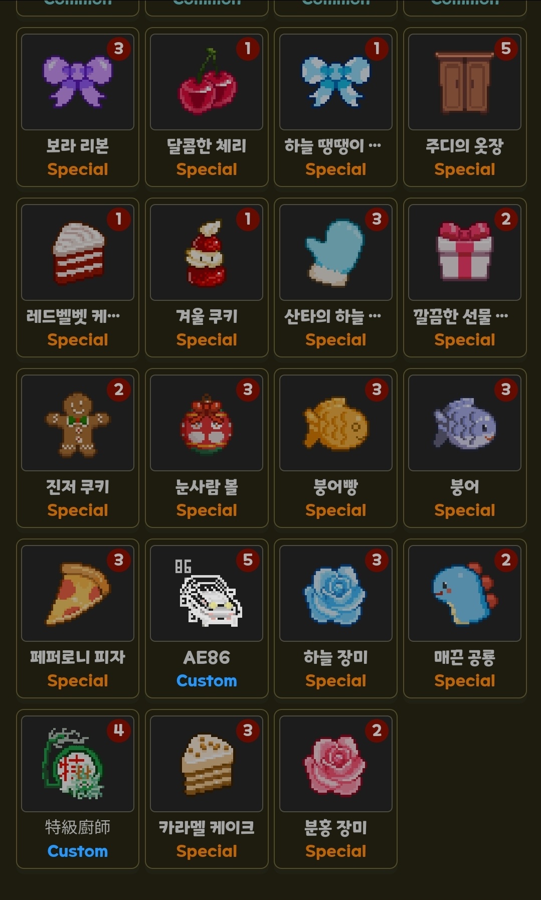Select the pepperoni pizza slice item
The image size is (541, 900).
coord(78,618)
